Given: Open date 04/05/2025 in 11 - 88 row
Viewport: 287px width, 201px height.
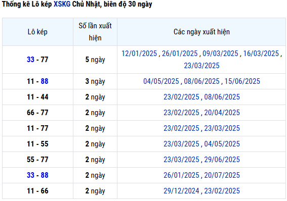Looking at the screenshot, I should pos(161,81).
